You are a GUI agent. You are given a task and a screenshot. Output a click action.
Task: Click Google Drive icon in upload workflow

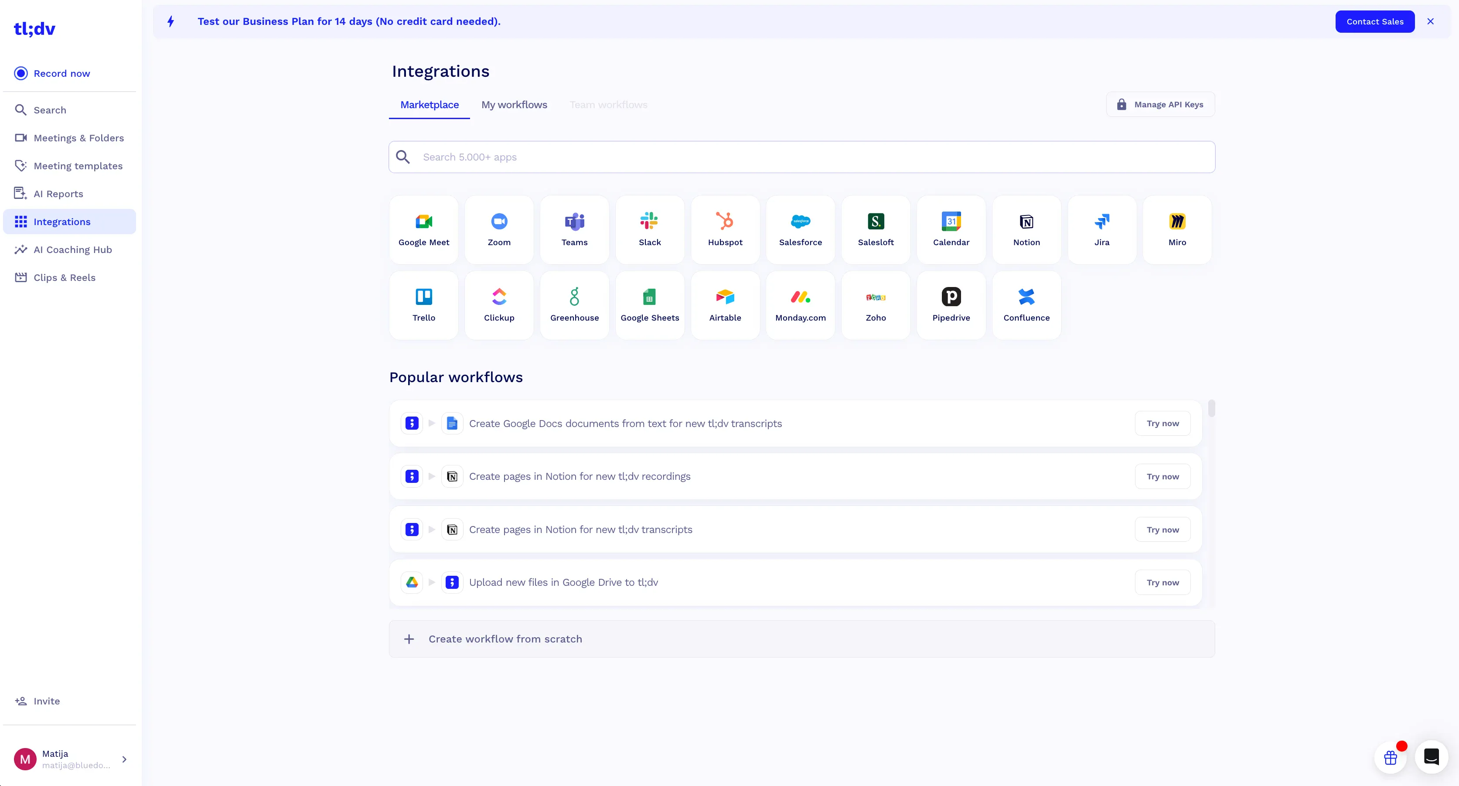pyautogui.click(x=412, y=583)
